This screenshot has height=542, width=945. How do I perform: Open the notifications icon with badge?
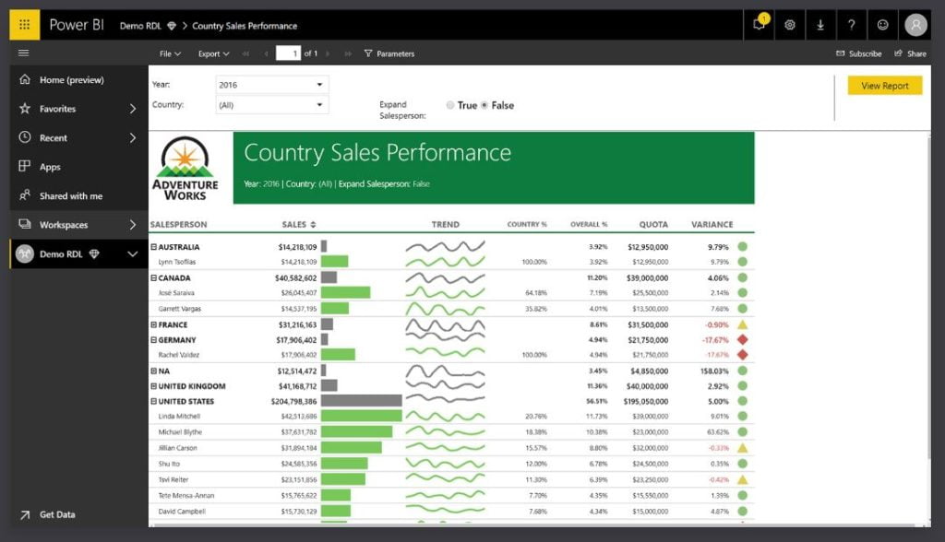760,24
